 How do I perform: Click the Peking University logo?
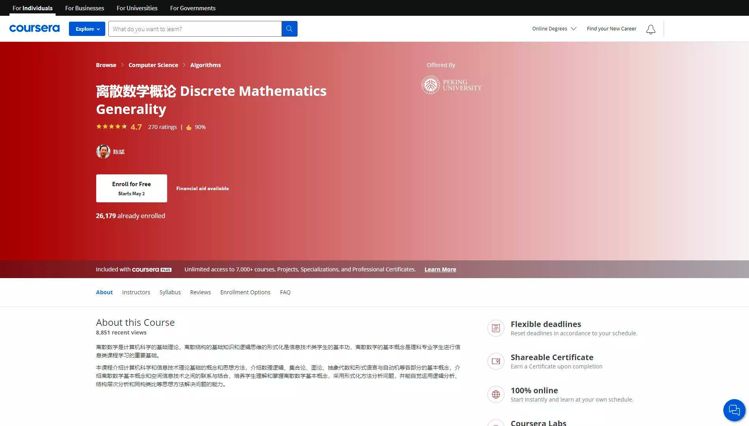[x=451, y=85]
